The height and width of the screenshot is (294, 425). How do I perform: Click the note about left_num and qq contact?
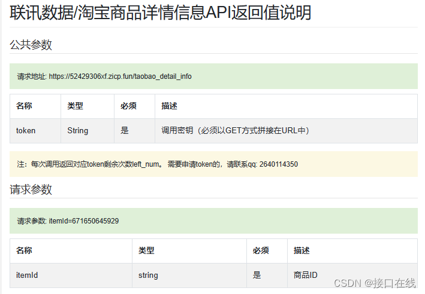213,164
